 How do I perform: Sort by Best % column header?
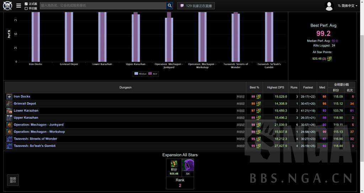pos(255,87)
